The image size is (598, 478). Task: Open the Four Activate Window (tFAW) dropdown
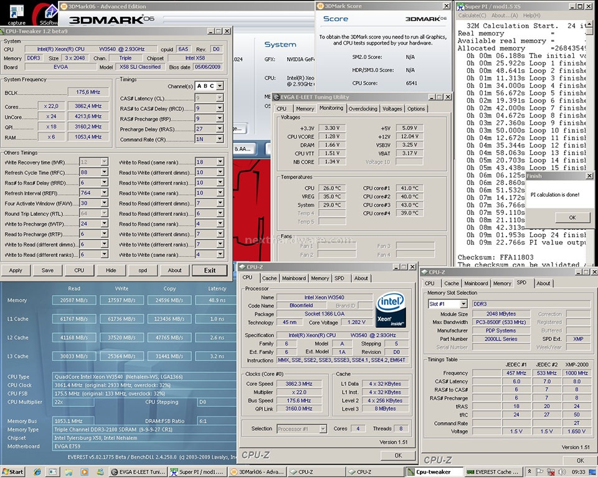point(104,203)
